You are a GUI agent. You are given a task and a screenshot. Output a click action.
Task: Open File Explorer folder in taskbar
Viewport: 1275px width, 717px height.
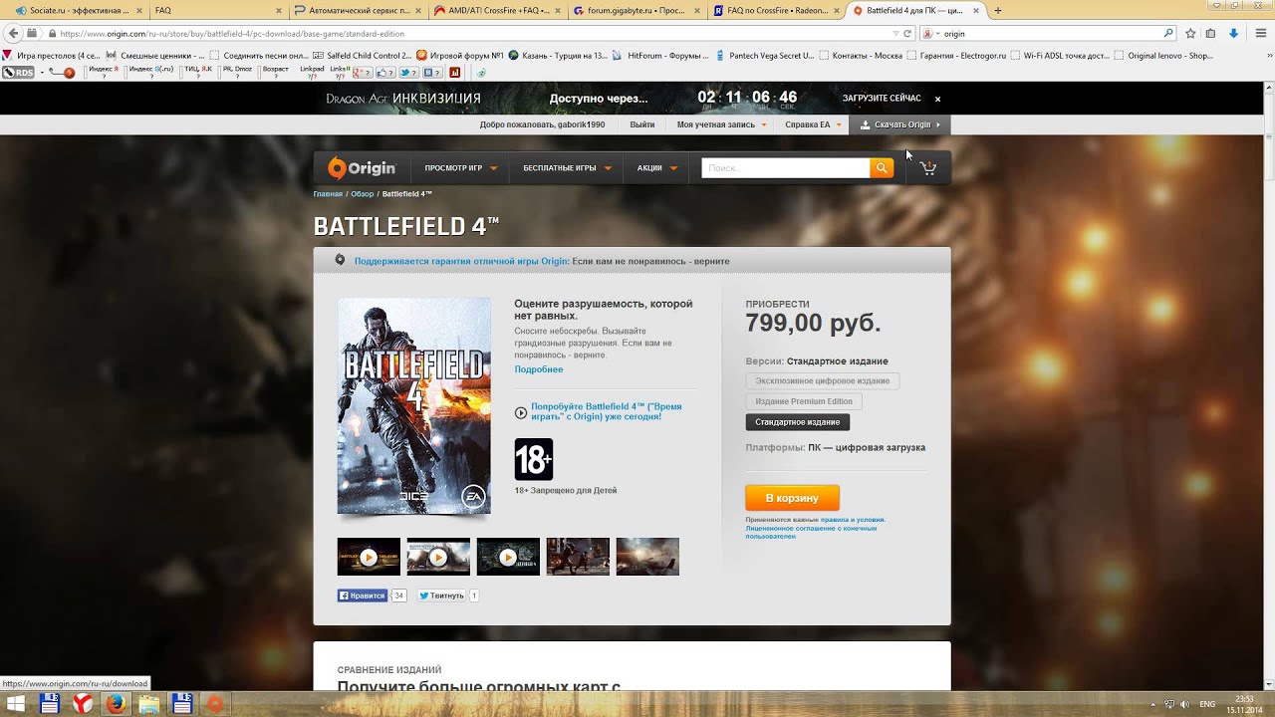tap(148, 704)
